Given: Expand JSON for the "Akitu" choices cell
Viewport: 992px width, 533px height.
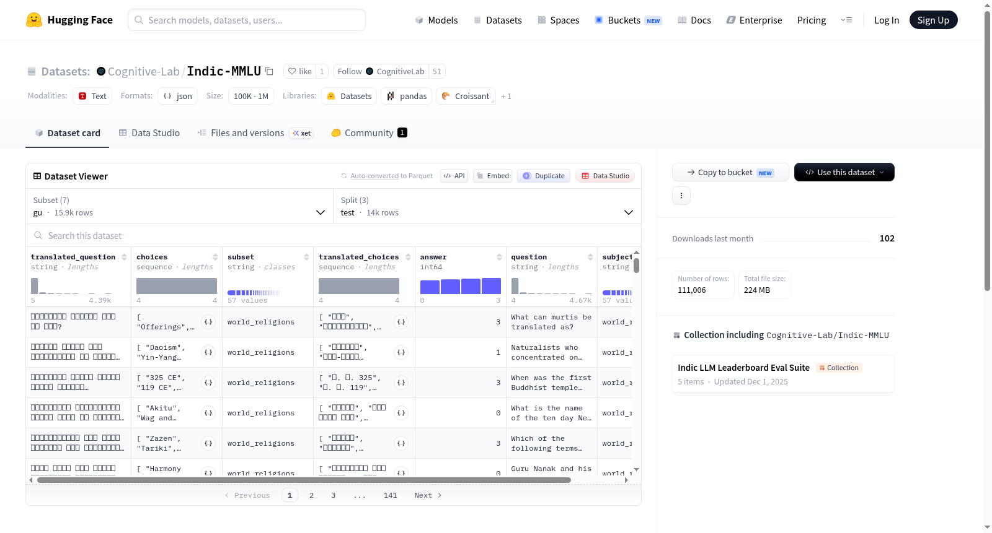Looking at the screenshot, I should point(208,413).
